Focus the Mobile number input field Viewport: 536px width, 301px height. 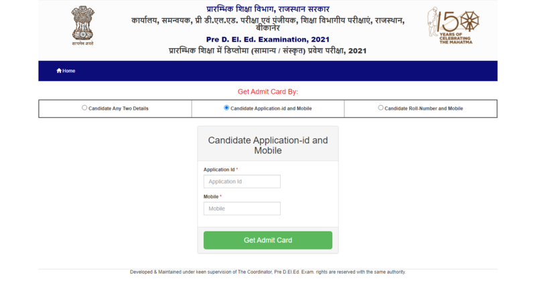242,209
